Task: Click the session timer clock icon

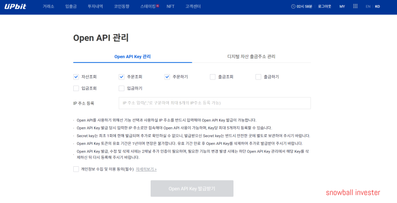Action: coord(293,6)
